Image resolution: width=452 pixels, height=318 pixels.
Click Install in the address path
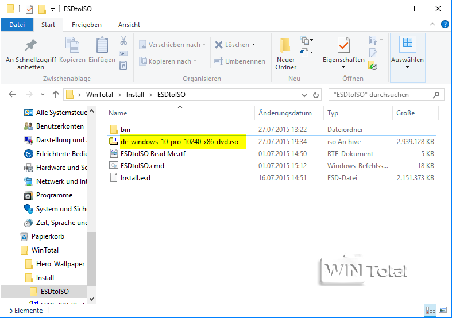coord(135,95)
